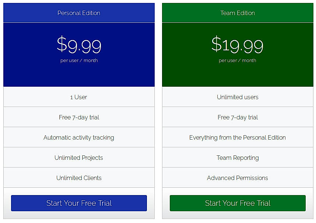Click the per user / month label under $19.99
Screen dimensions: 316x223
238,60
